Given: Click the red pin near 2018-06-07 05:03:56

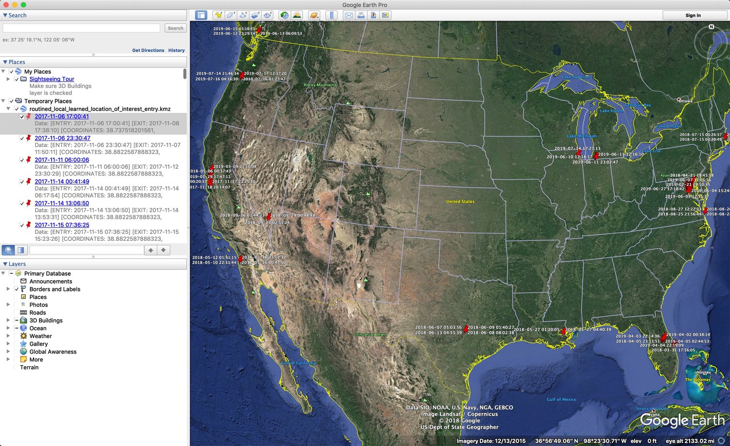Looking at the screenshot, I should click(x=465, y=329).
